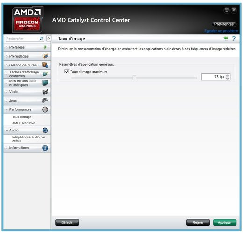
Task: Click the green pin icon for Préférées
Action: [x=45, y=47]
